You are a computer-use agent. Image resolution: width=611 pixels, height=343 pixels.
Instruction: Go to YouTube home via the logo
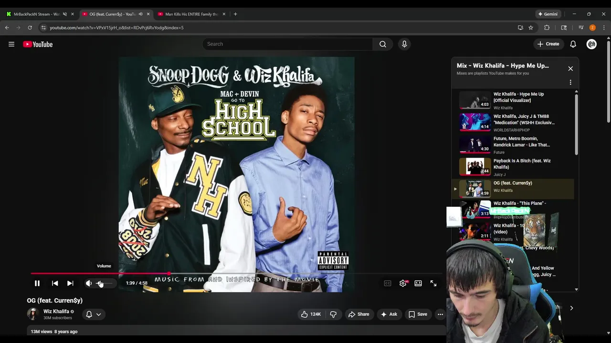(x=38, y=44)
